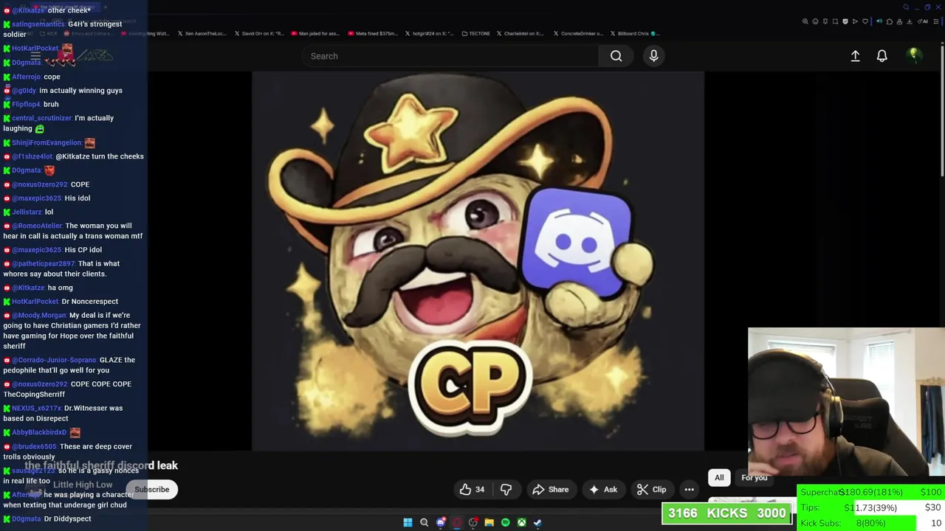Create a Clip of the video

[x=651, y=489]
